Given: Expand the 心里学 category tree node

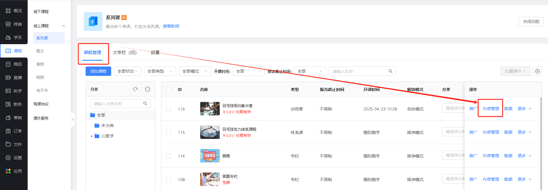Looking at the screenshot, I should tap(91, 136).
